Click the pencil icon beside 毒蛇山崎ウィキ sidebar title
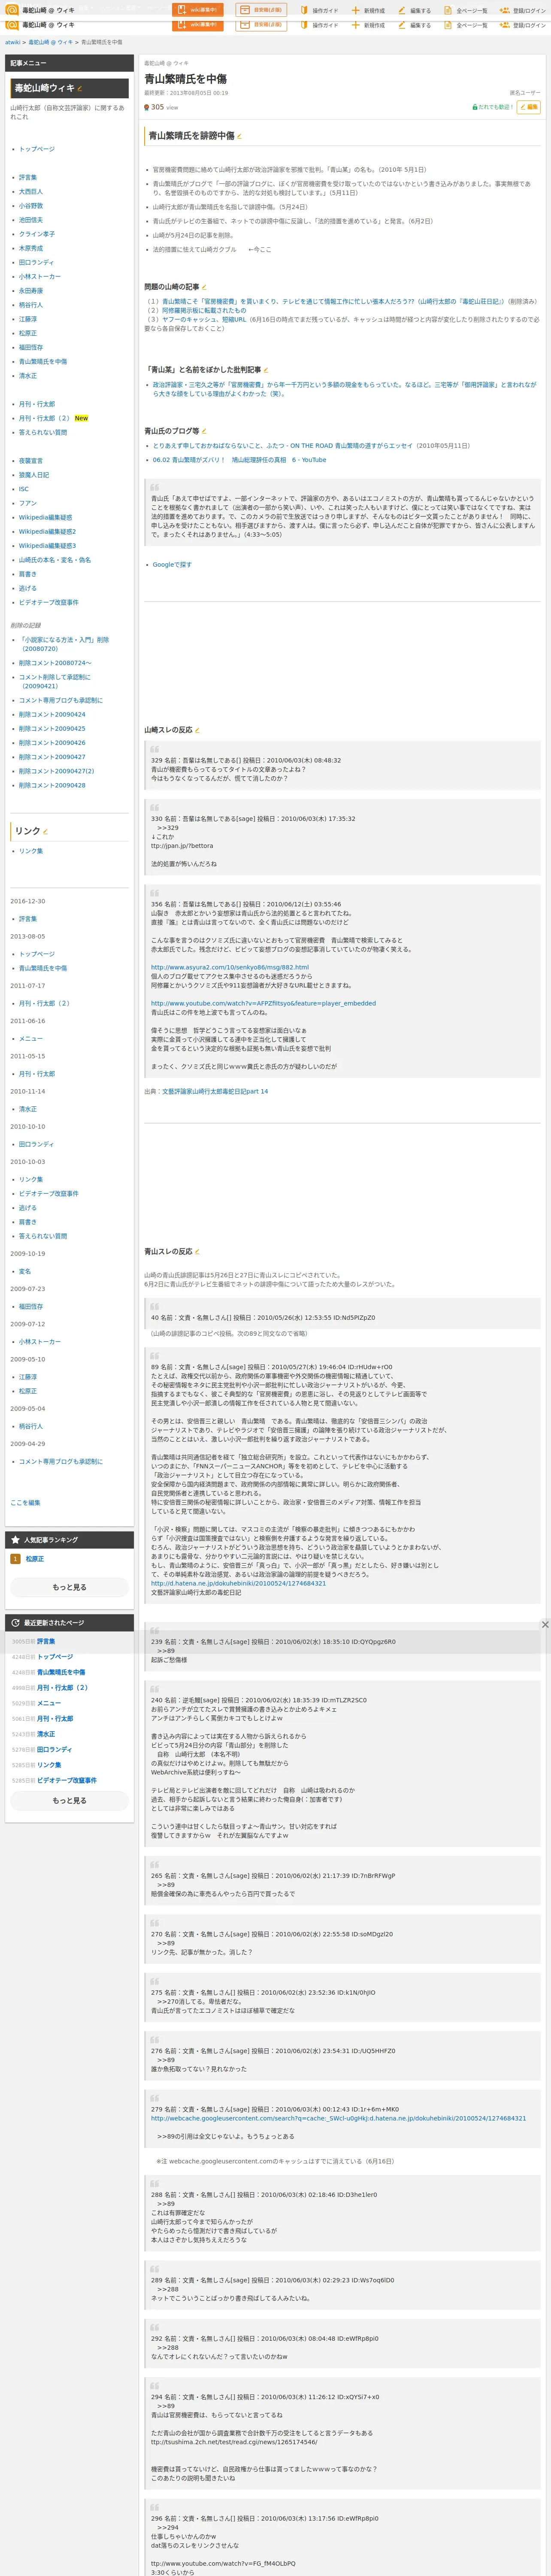The width and height of the screenshot is (551, 2576). click(80, 88)
